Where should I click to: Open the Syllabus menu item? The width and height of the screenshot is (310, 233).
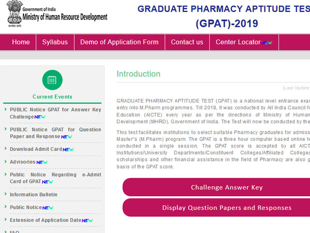(55, 42)
